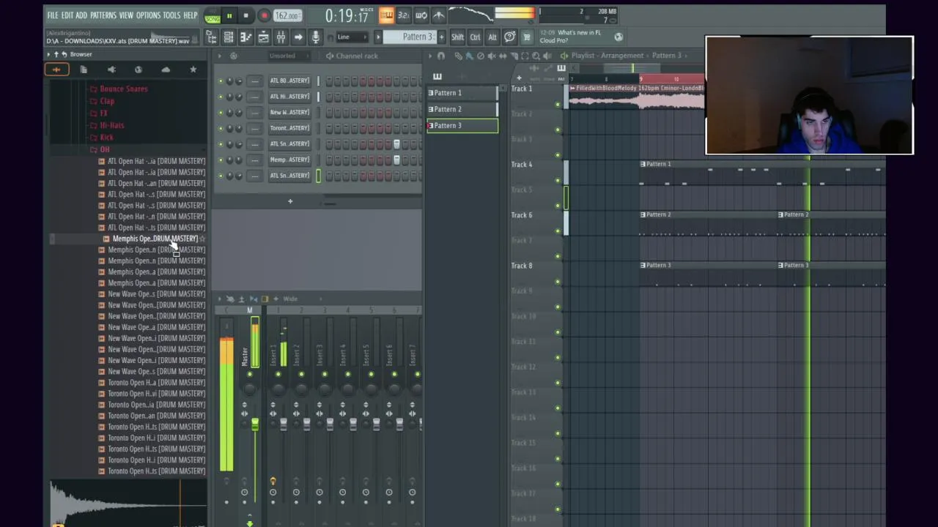
Task: Click the Shift key button
Action: [457, 37]
